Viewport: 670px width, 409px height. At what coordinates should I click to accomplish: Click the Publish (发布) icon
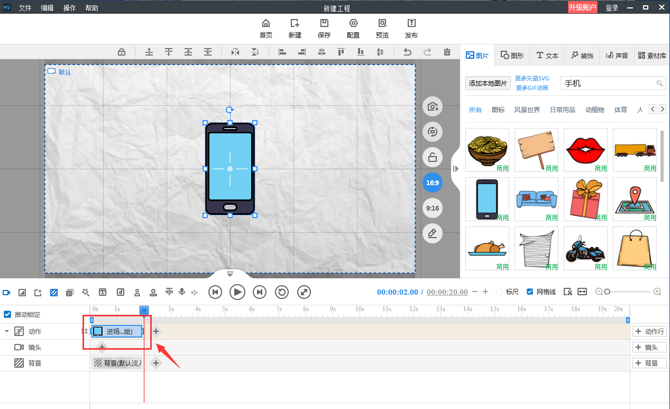pyautogui.click(x=411, y=24)
